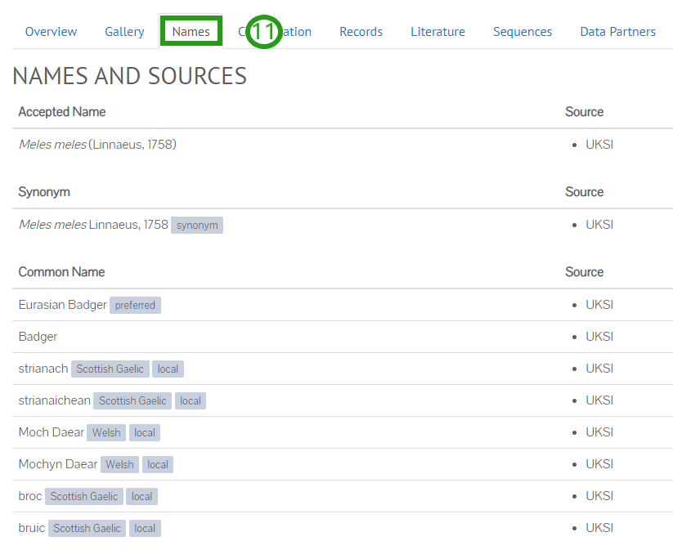
Task: Open the UKSI link beside the synonym entry
Action: click(599, 224)
